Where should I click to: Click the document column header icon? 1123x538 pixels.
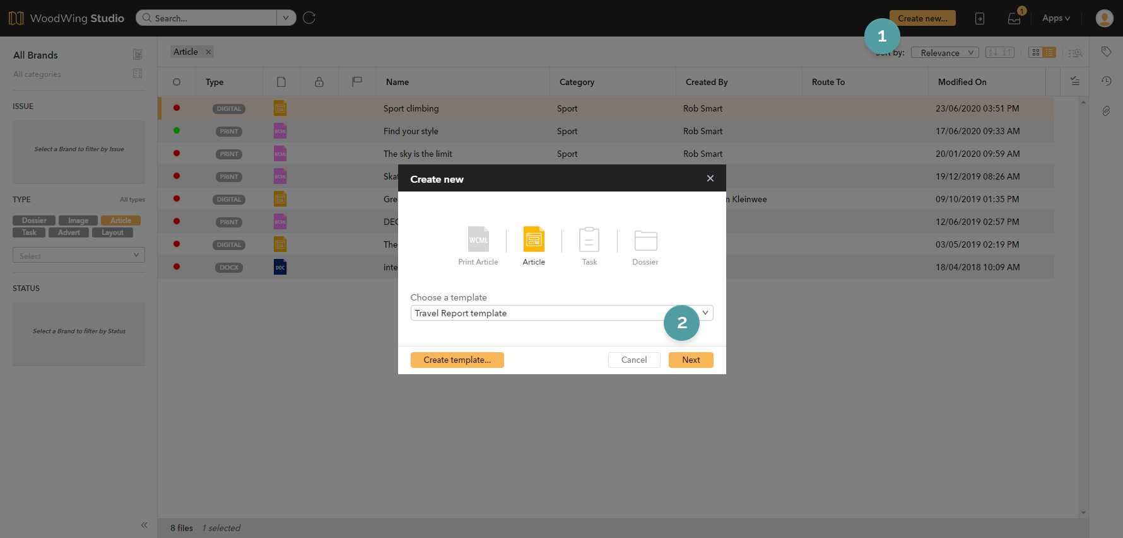pyautogui.click(x=281, y=82)
